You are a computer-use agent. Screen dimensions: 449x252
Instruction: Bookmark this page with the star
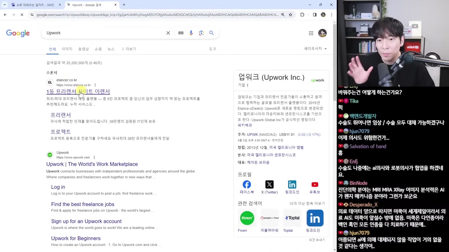click(x=291, y=15)
